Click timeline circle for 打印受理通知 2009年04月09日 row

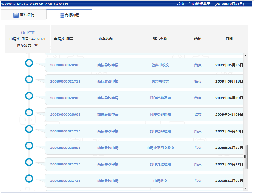[29, 112]
